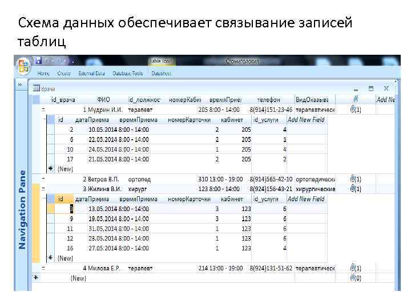Screen dimensions: 411x308
Task: Click cell 10.05.2014 in first subdatasheet
Action: pyautogui.click(x=103, y=129)
